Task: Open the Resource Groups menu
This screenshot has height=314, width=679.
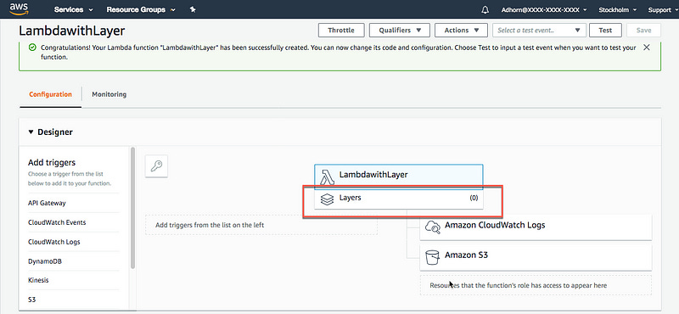Action: click(x=141, y=9)
